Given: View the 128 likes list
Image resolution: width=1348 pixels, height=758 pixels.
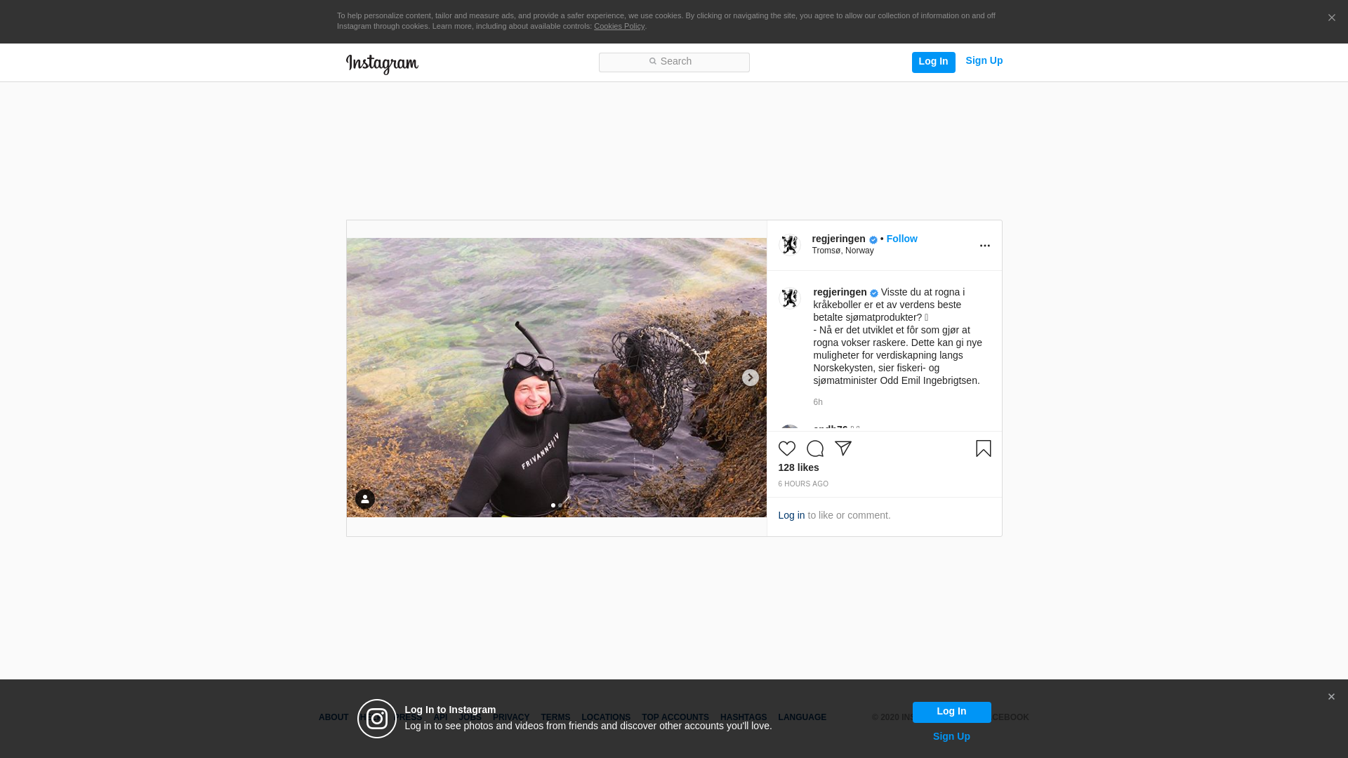Looking at the screenshot, I should [x=798, y=467].
